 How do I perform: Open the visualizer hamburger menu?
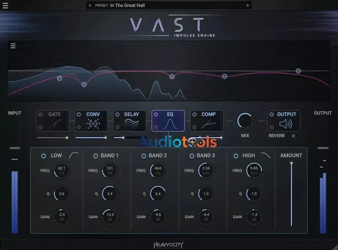(13, 46)
